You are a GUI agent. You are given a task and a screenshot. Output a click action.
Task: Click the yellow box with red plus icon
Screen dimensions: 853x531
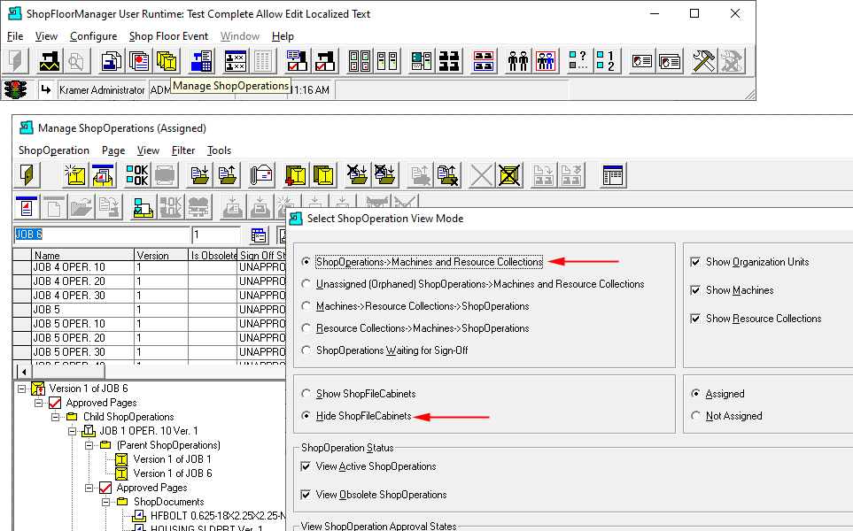[295, 175]
